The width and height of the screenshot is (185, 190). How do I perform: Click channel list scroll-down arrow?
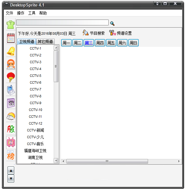(56, 161)
